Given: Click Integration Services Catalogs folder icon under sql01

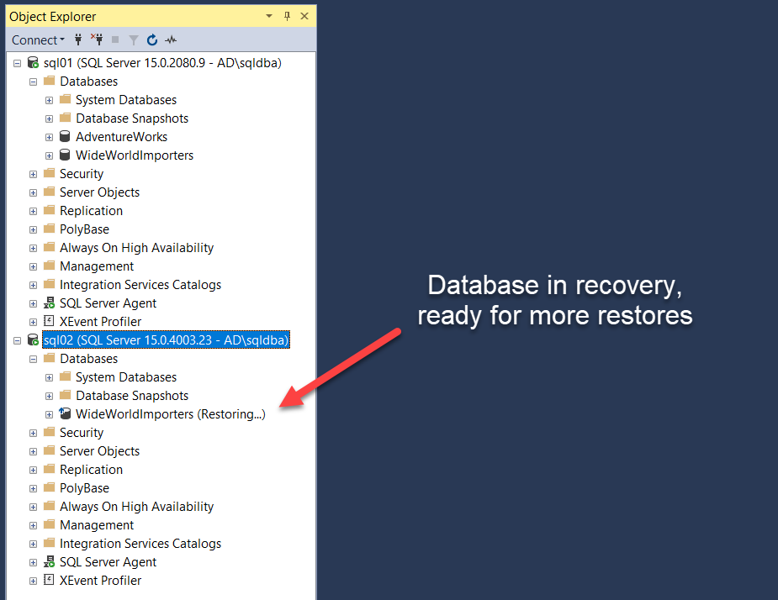Looking at the screenshot, I should 49,284.
